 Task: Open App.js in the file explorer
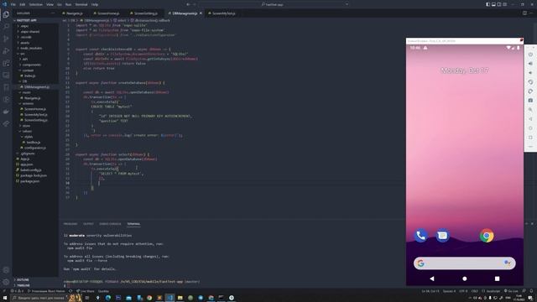pyautogui.click(x=24, y=159)
